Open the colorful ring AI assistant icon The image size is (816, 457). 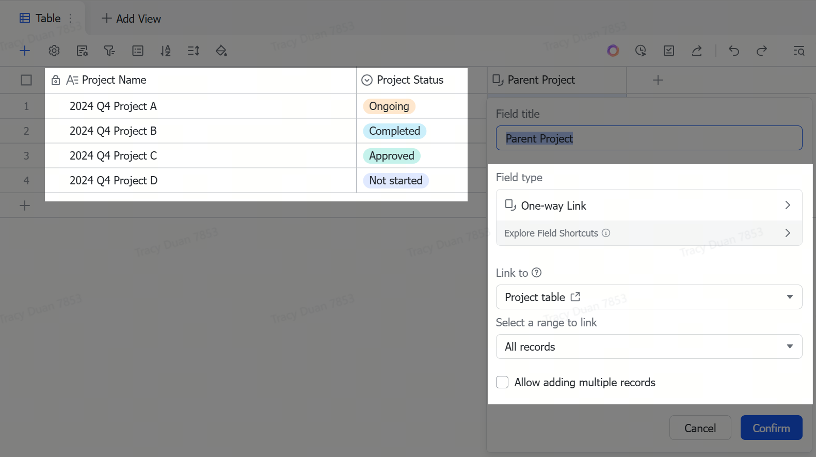click(x=613, y=51)
